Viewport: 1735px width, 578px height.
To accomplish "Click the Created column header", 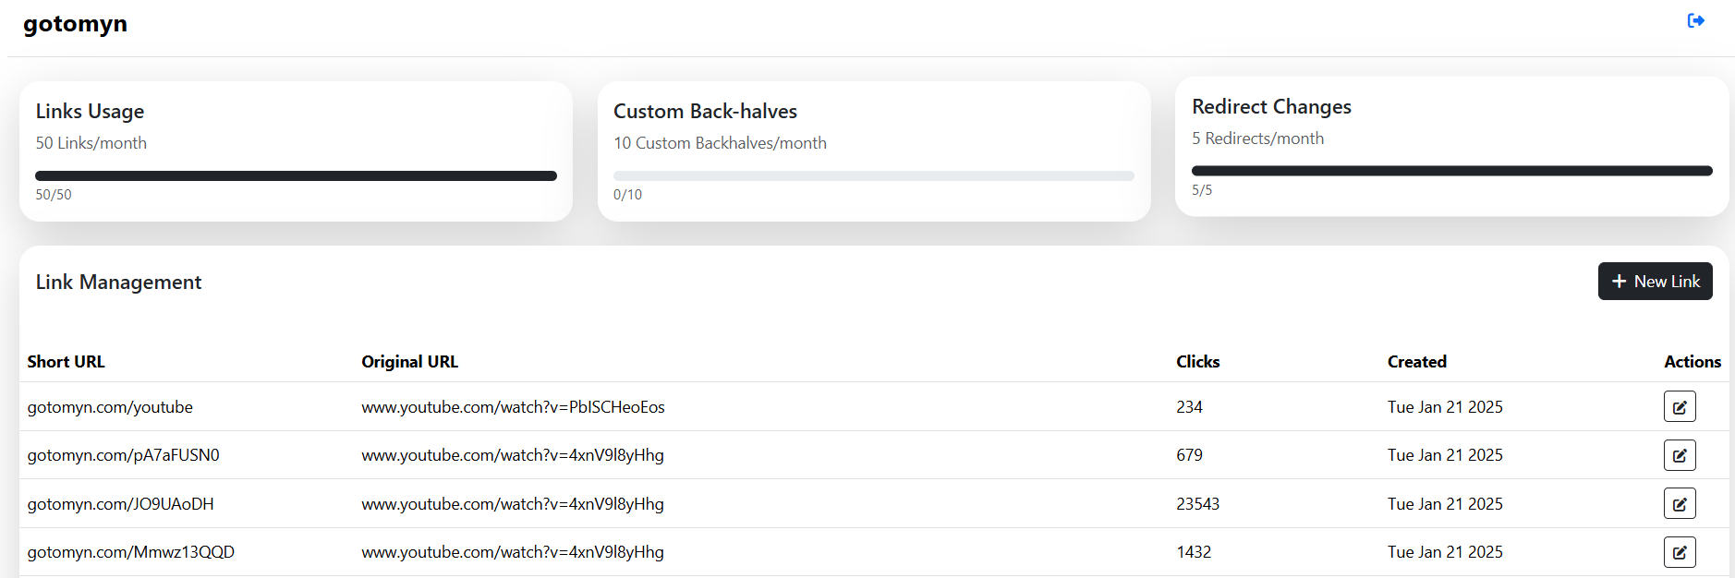I will [x=1416, y=362].
